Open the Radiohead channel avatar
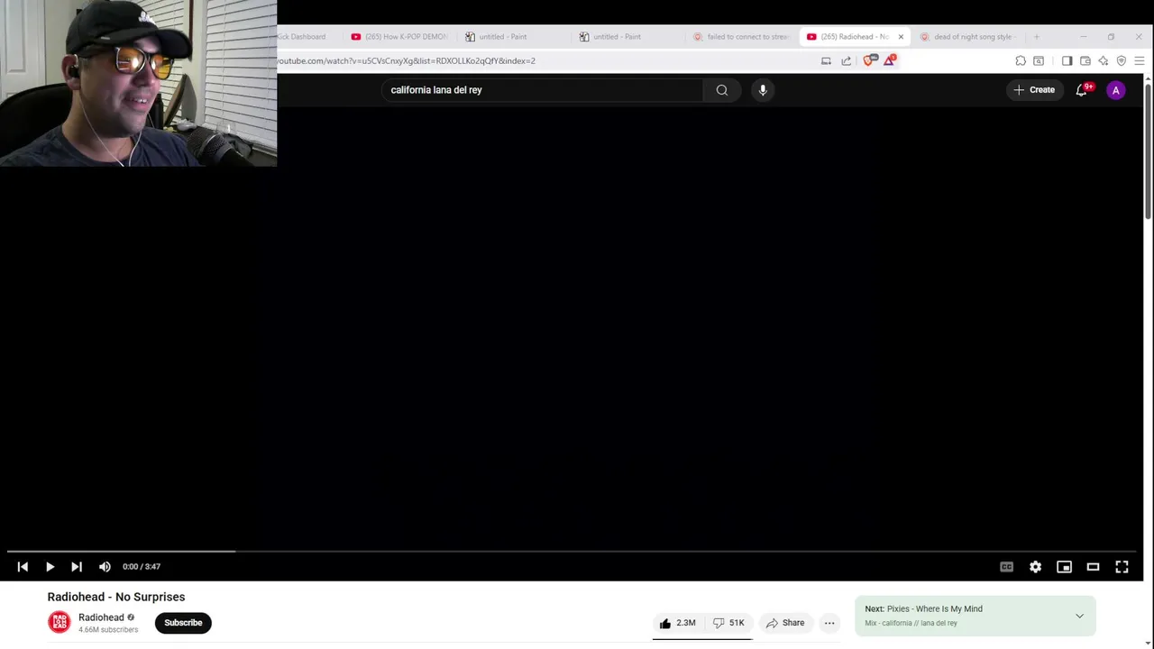Image resolution: width=1154 pixels, height=649 pixels. (59, 623)
